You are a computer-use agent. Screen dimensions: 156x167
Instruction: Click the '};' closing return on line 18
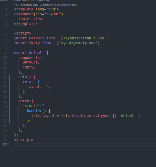coord(25,92)
